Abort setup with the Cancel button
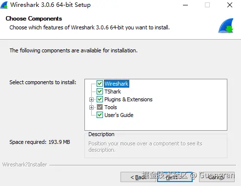The image size is (241, 186). pos(217,177)
